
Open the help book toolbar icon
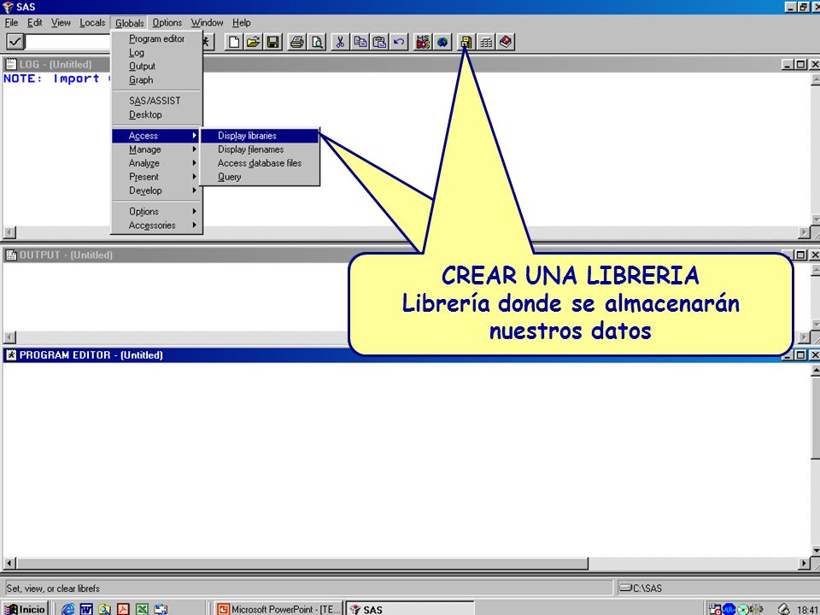coord(505,42)
